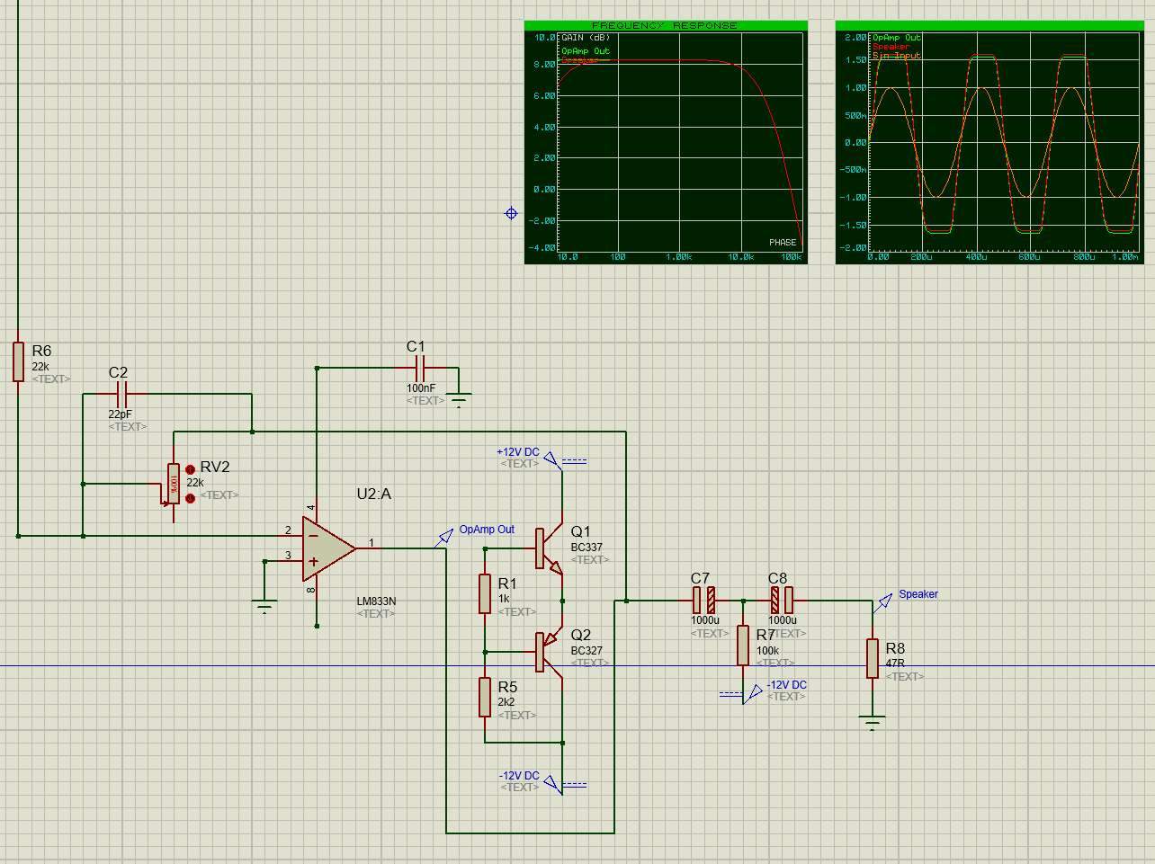Click the R7 100k resistor
Viewport: 1155px width, 864px height.
click(x=743, y=646)
